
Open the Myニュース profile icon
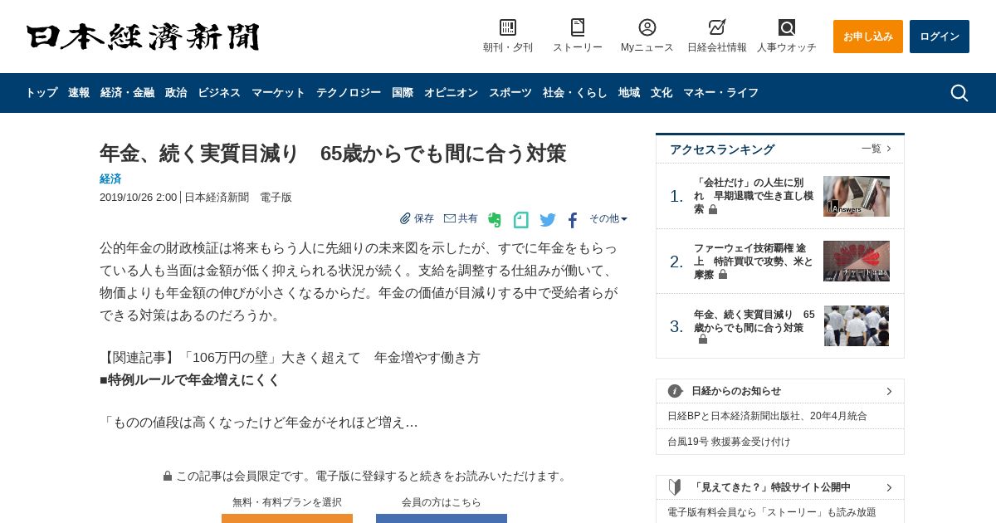tap(647, 27)
